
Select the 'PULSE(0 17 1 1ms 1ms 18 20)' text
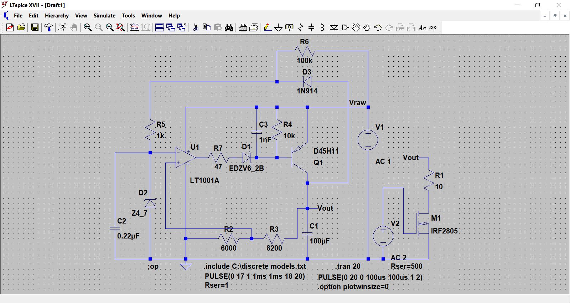[255, 276]
